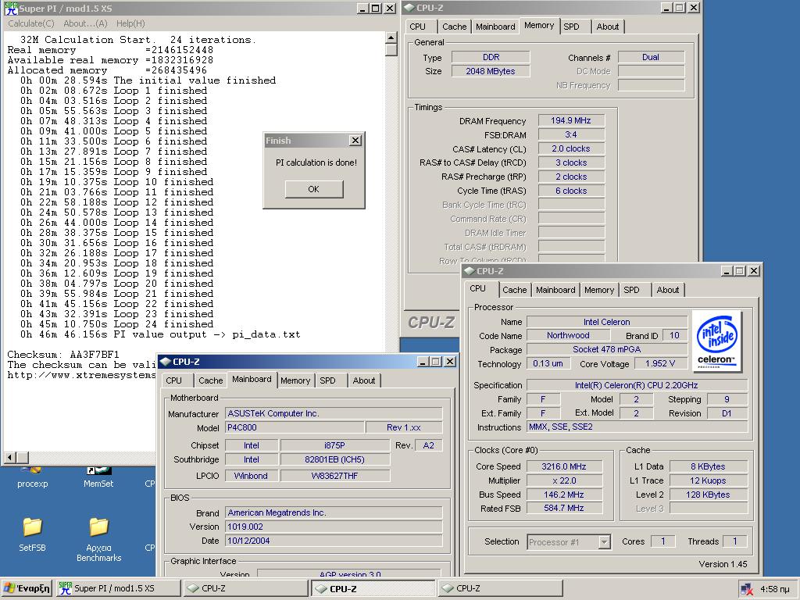Viewport: 800px width, 600px height.
Task: Click the CPU-Z icon in memory window title
Action: pyautogui.click(x=409, y=8)
